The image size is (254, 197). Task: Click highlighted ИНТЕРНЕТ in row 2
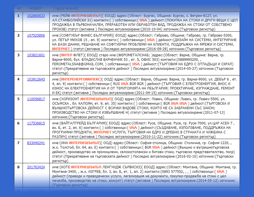click(x=61, y=49)
